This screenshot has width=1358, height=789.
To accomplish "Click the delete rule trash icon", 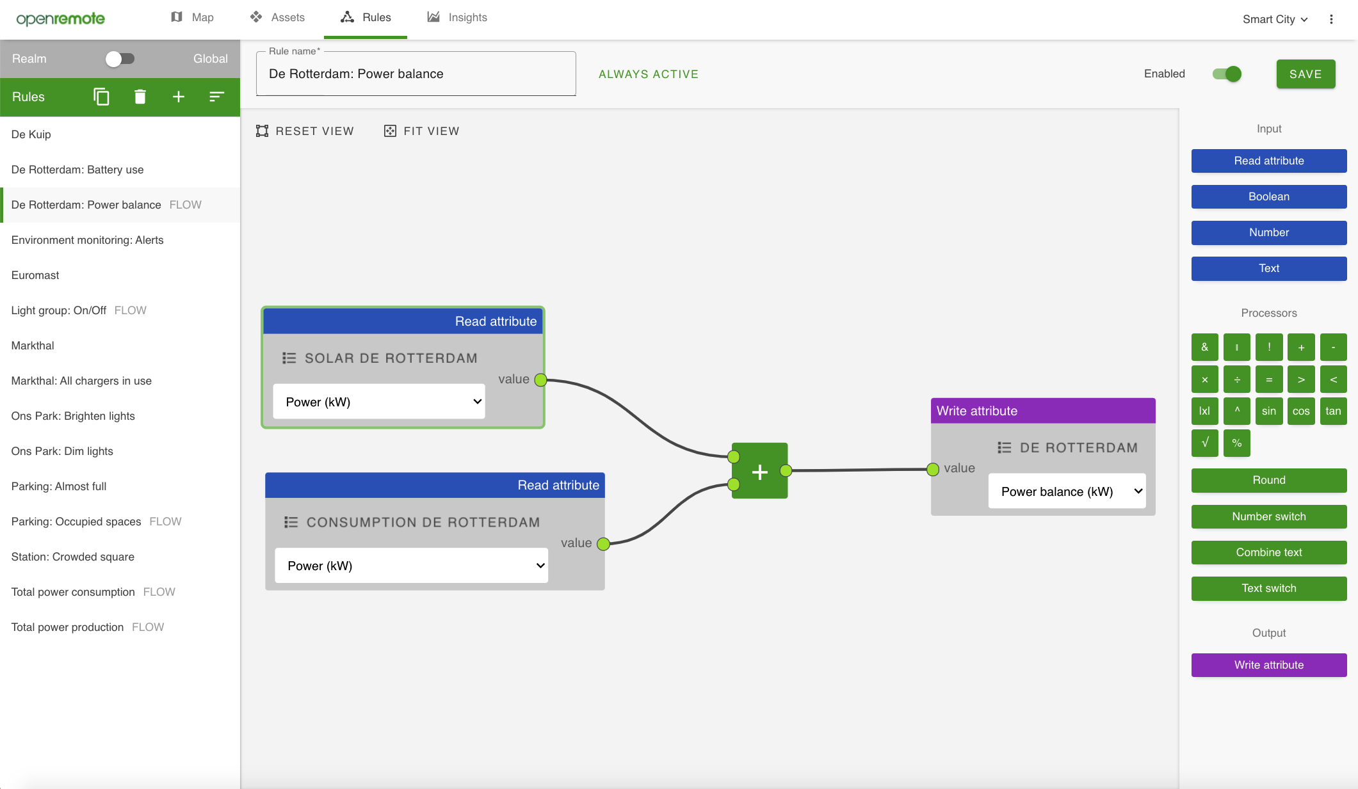I will pos(140,97).
